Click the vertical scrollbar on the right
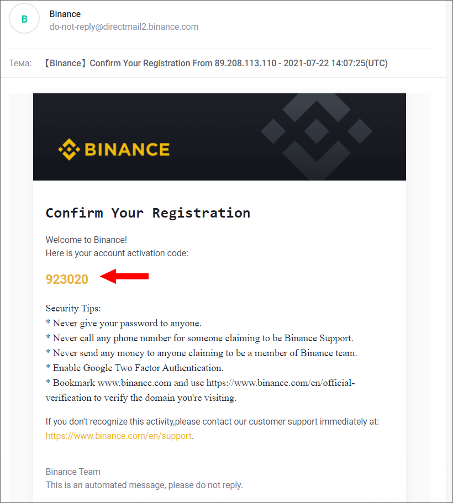Viewport: 453px width, 503px height. (449, 252)
